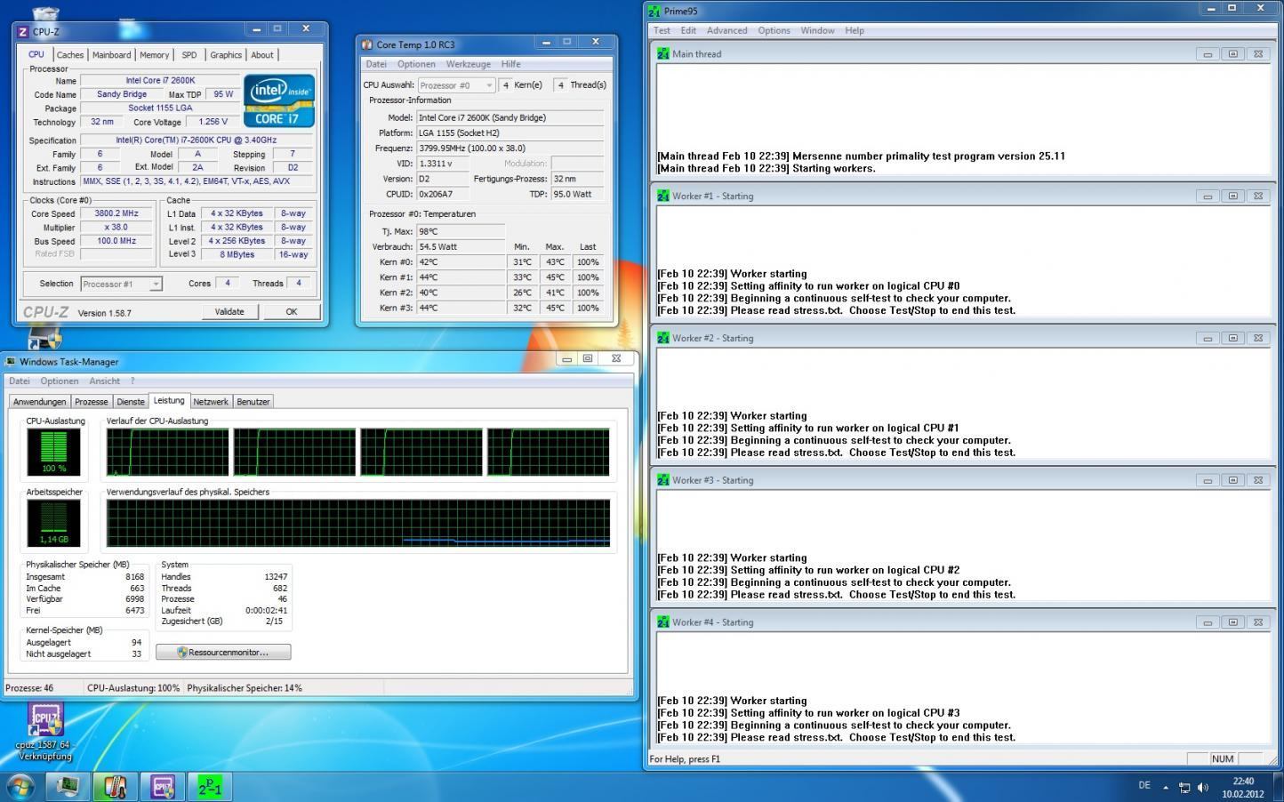Switch to the Prozesse tab in Task-Manager
Screen dimensions: 1284x802
tap(92, 402)
